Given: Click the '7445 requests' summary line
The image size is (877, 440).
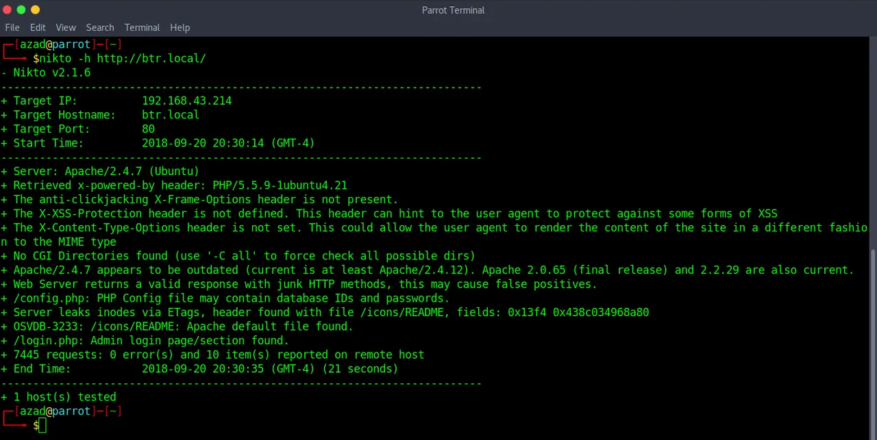Looking at the screenshot, I should (x=212, y=354).
